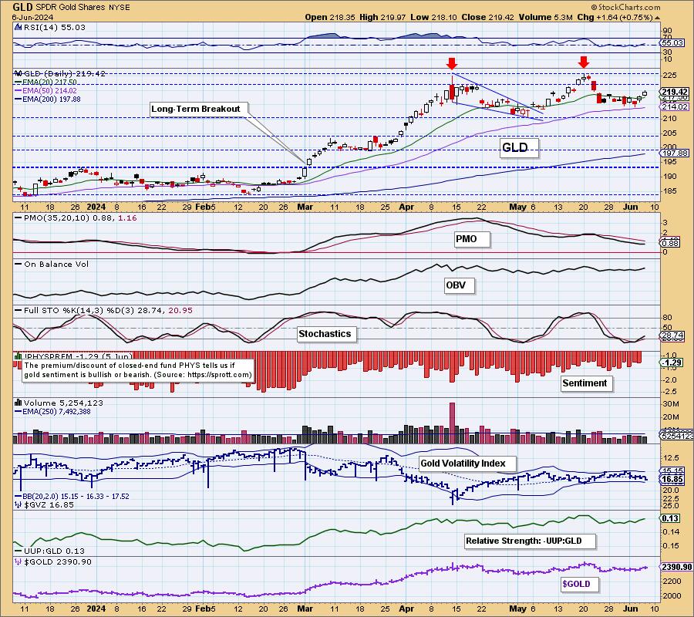Click the GLD ticker symbol in the header
Screen dimensions: 694x617
[x=22, y=7]
